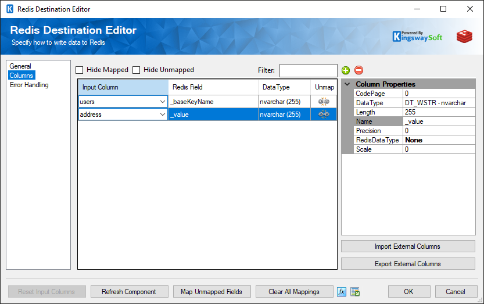Click Map Unmapped Fields button
Viewport: 484px width, 304px height.
point(211,292)
